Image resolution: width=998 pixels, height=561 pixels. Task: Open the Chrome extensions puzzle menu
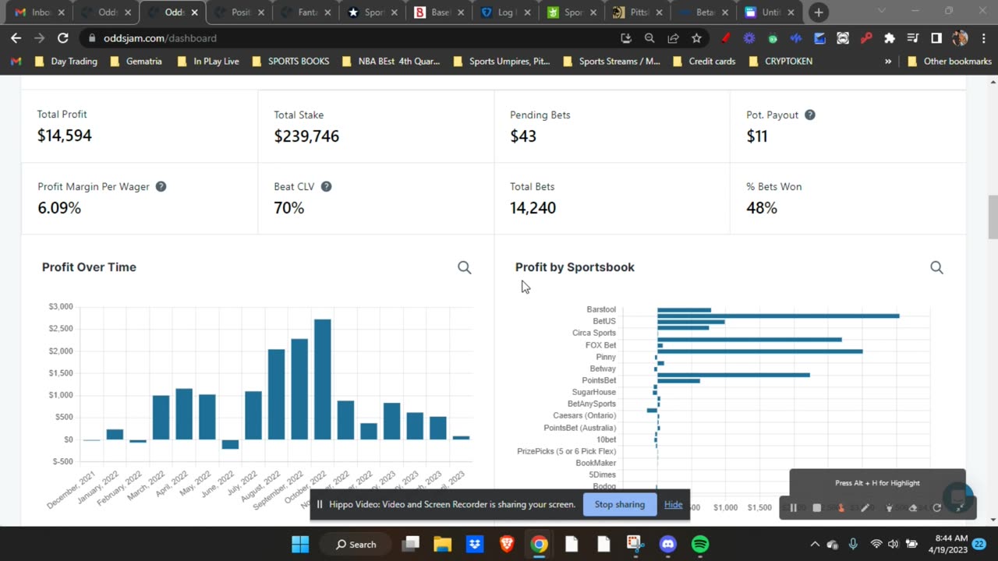tap(890, 37)
